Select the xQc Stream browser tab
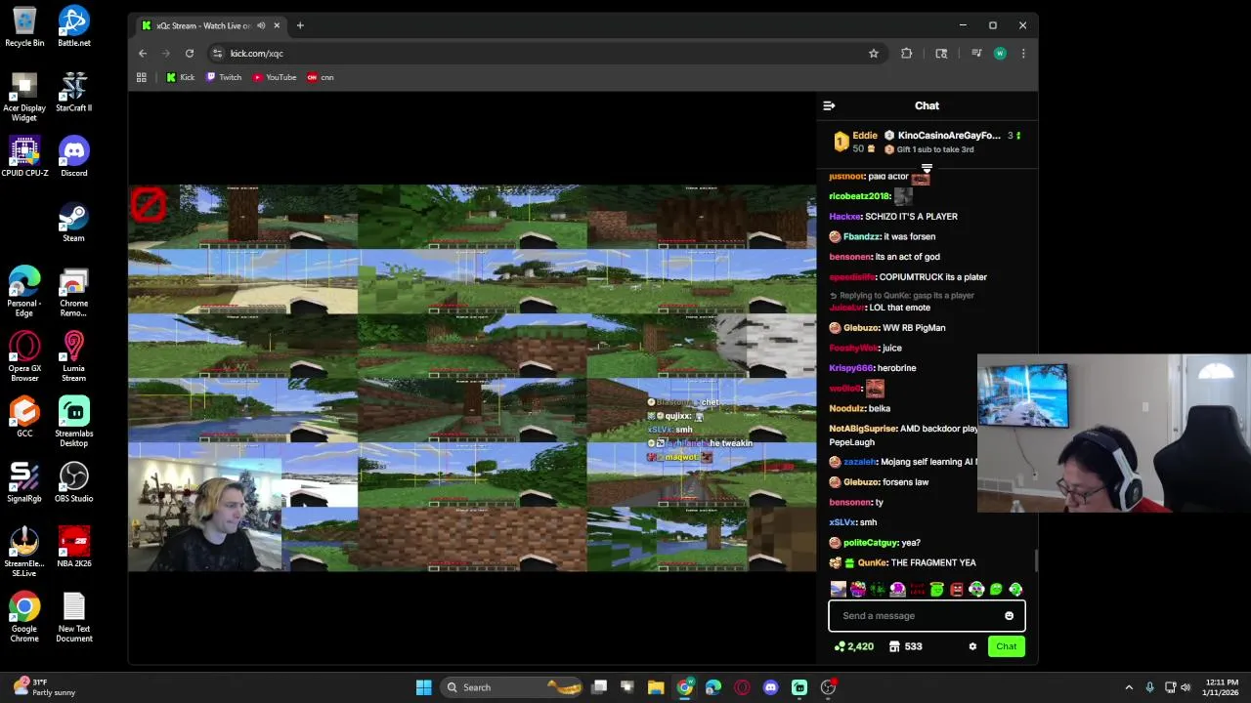The width and height of the screenshot is (1251, 703). [210, 25]
